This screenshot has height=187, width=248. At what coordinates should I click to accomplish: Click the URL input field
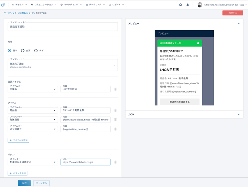coord(85,162)
